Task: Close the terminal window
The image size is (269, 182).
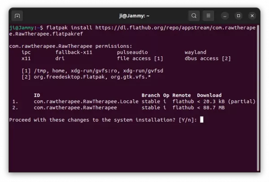Action: click(x=252, y=16)
